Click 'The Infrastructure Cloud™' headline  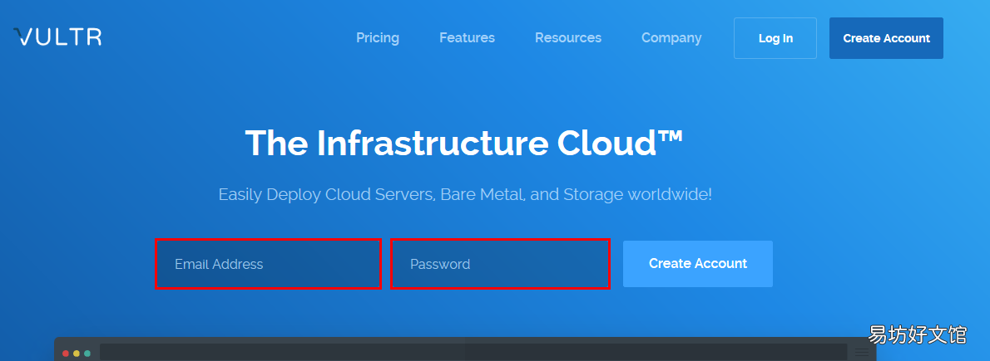pos(464,143)
